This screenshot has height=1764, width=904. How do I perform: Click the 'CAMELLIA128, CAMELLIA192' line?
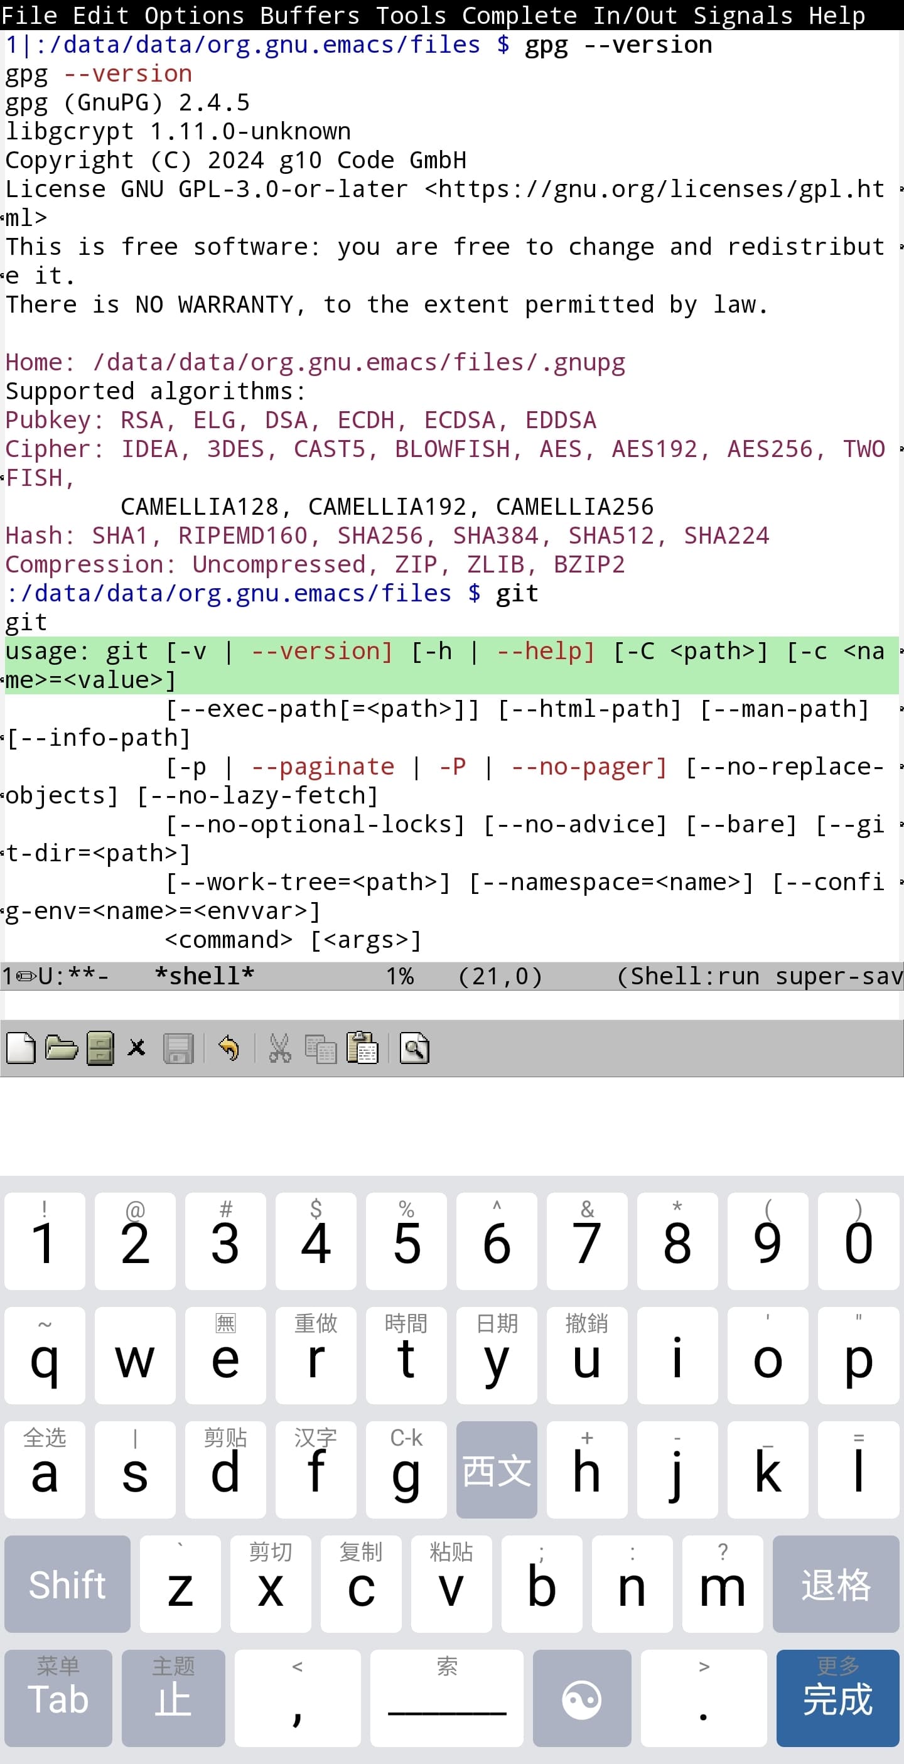[x=387, y=507]
